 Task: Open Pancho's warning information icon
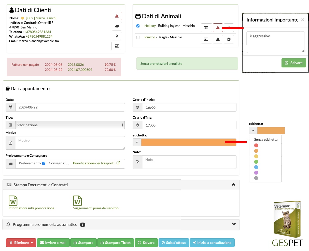point(218,39)
